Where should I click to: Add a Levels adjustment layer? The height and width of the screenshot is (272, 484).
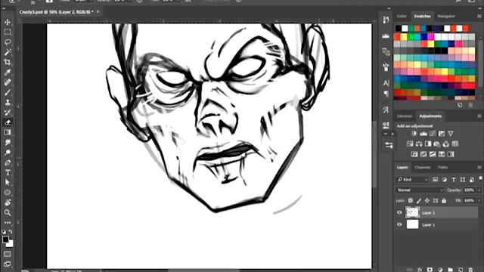click(423, 134)
